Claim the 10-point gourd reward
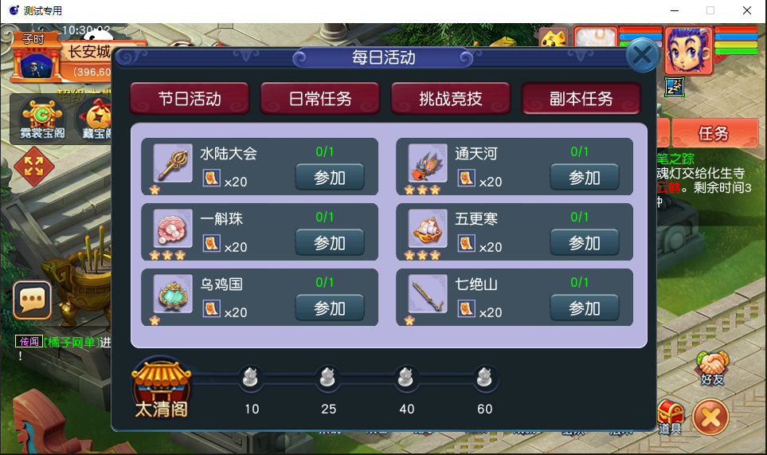The height and width of the screenshot is (455, 767). (250, 378)
